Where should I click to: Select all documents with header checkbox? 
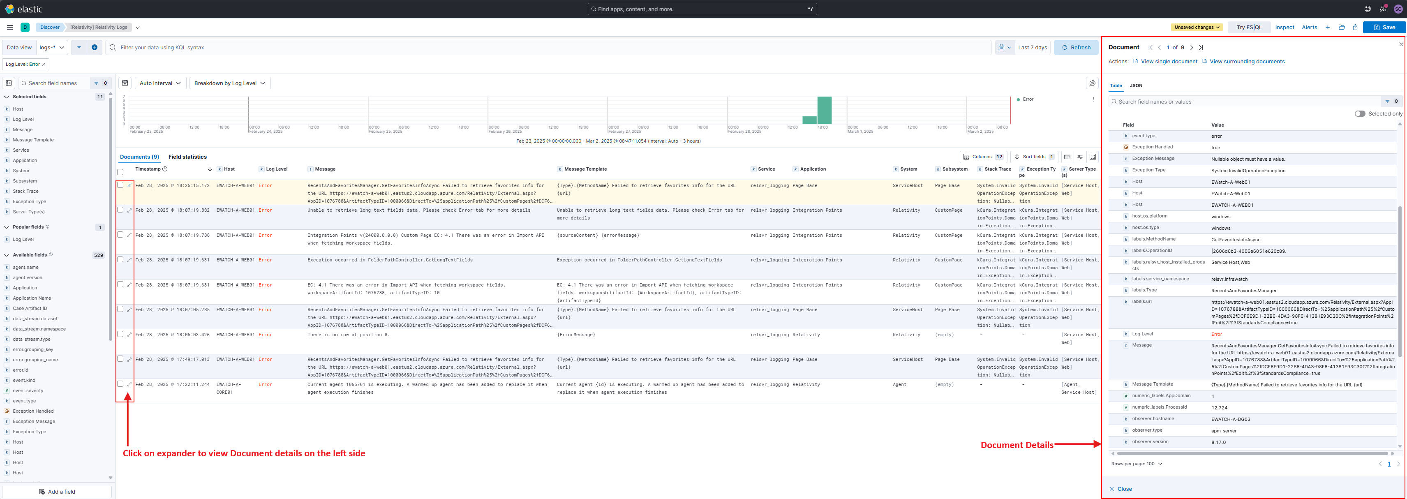[120, 172]
